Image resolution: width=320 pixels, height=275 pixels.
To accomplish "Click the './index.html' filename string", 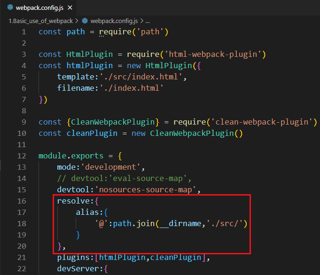I will pos(132,88).
